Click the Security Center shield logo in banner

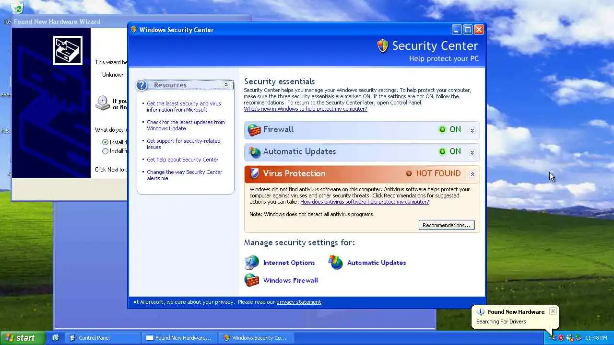point(382,46)
